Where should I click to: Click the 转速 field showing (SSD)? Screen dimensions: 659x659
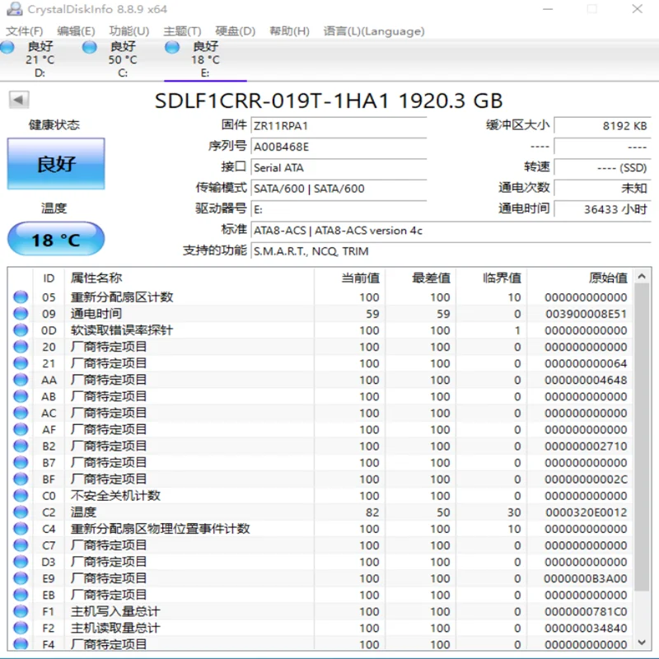pos(603,168)
